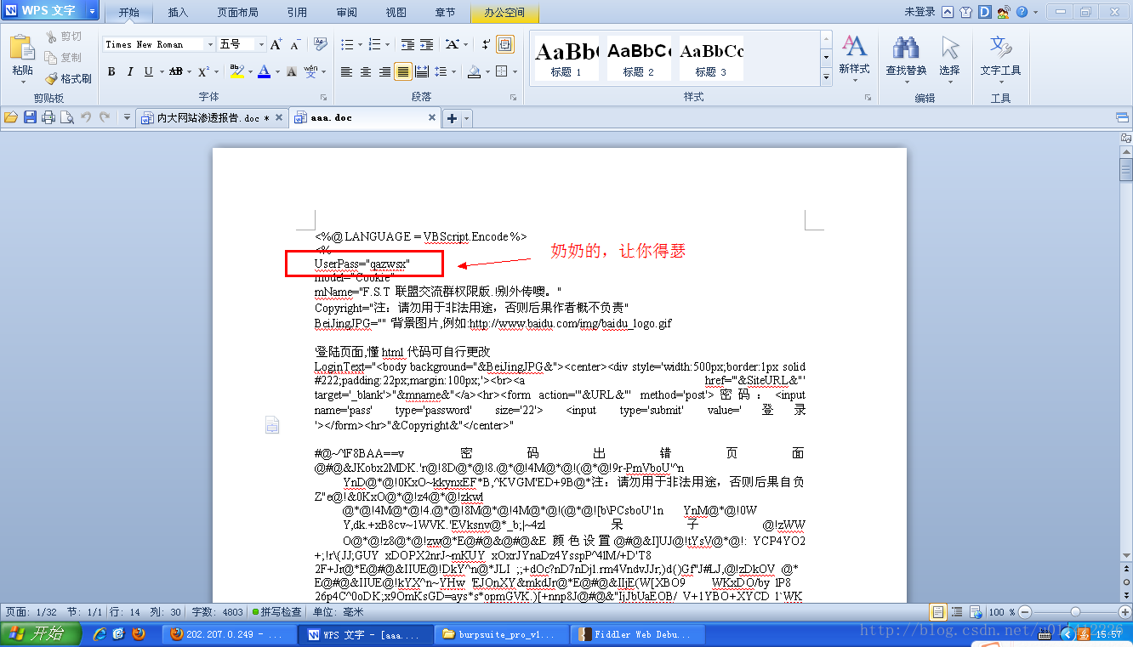Switch to the Review (审阅) tab

point(346,13)
